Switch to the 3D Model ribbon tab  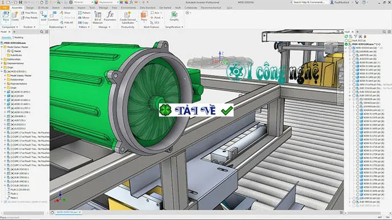(x=43, y=8)
